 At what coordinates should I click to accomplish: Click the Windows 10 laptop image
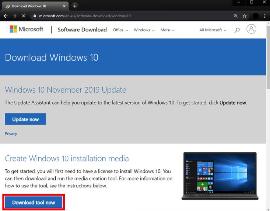pyautogui.click(x=220, y=176)
